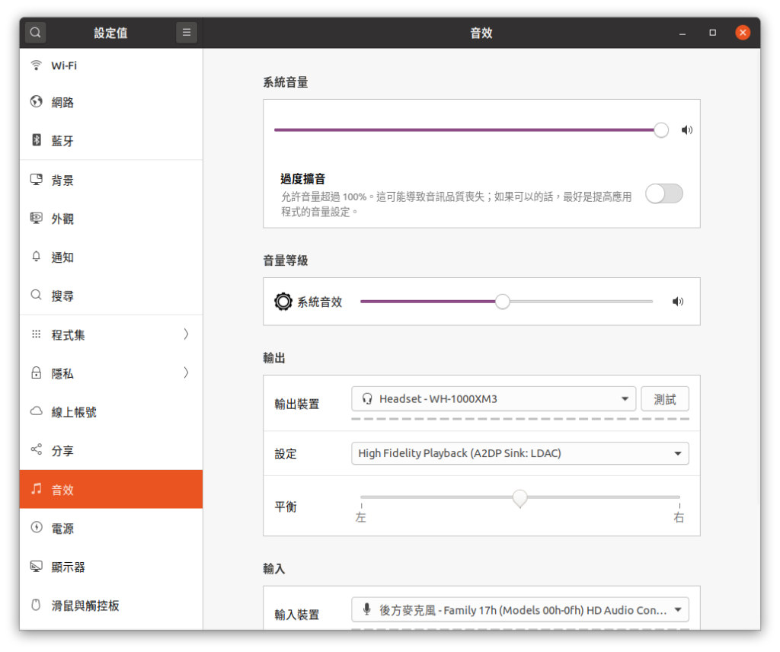Screen dimensions: 780x652
Task: Open the High Fidelity Playback profile dropdown
Action: pyautogui.click(x=519, y=453)
